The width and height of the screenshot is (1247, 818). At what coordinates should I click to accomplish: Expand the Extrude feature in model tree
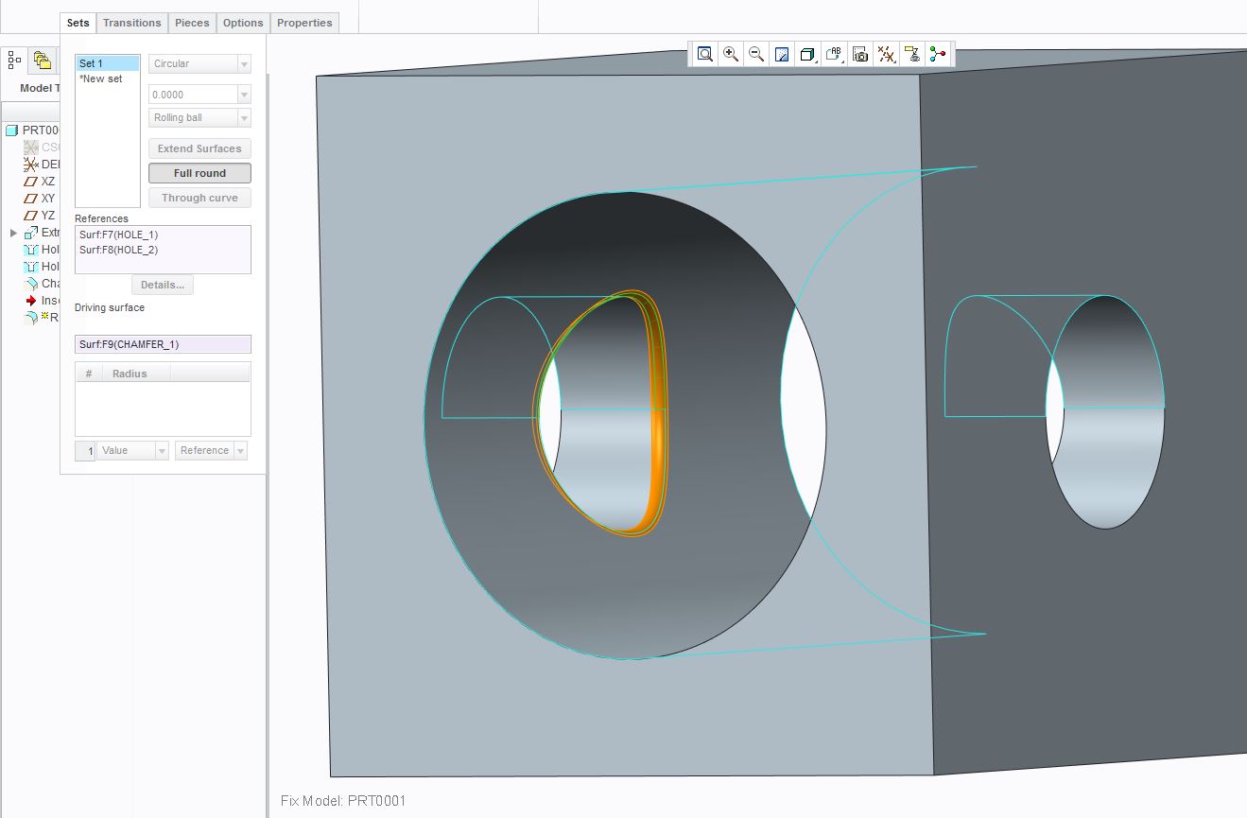click(x=12, y=233)
